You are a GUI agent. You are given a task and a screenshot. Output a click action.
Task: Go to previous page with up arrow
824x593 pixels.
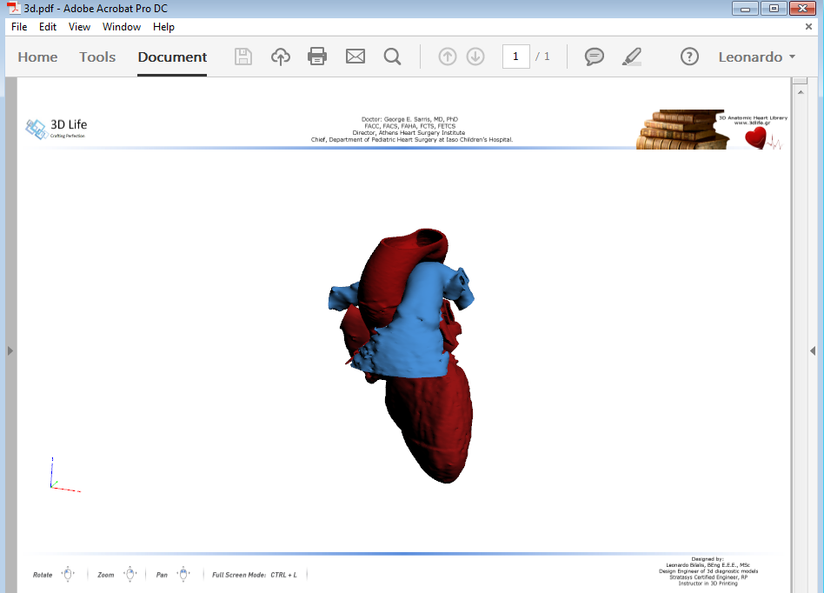pos(447,57)
